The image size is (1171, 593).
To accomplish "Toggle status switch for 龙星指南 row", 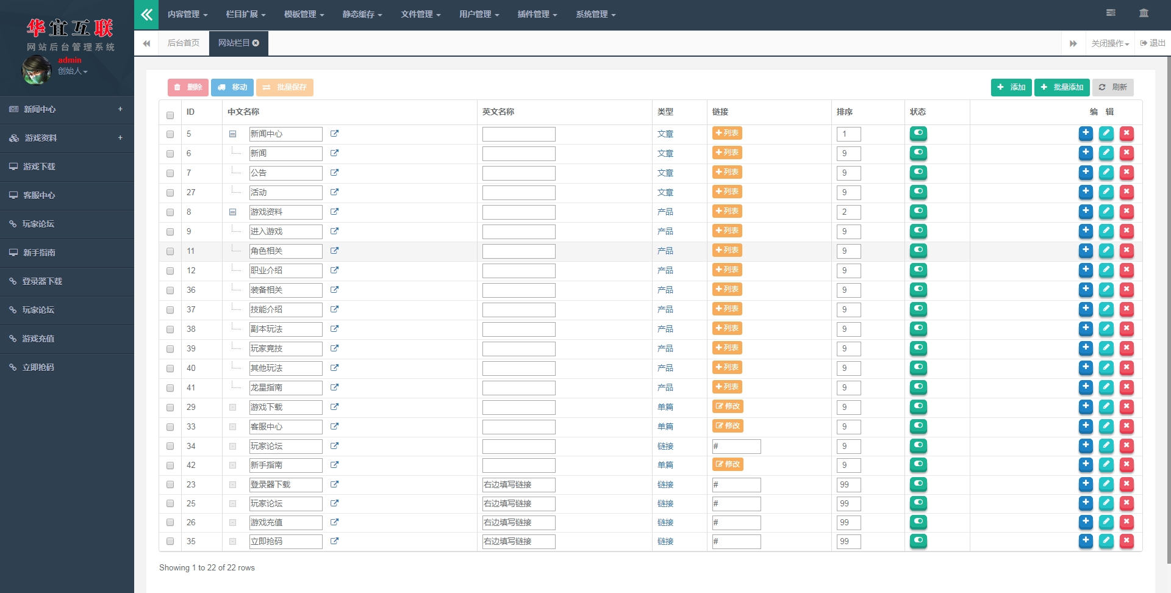I will tap(918, 387).
